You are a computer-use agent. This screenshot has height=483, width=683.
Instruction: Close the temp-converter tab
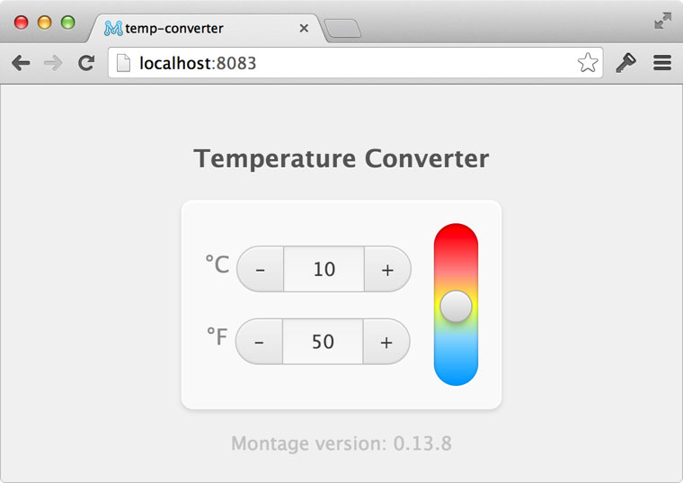click(304, 29)
